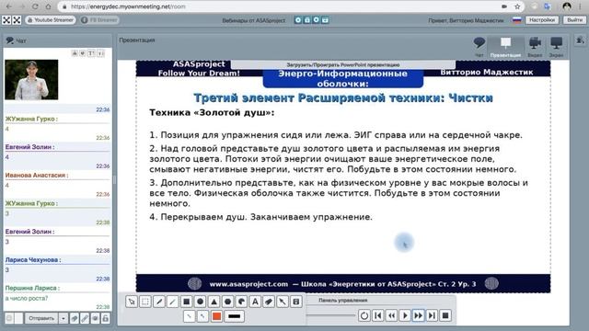Click the browser reload button
The height and width of the screenshot is (331, 589).
pyautogui.click(x=35, y=6)
